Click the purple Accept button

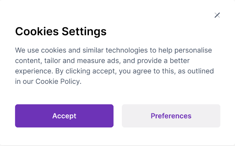(64, 116)
